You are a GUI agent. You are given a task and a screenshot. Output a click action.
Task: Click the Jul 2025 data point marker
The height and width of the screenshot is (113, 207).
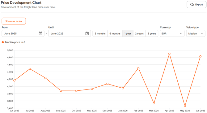pyautogui.click(x=30, y=69)
